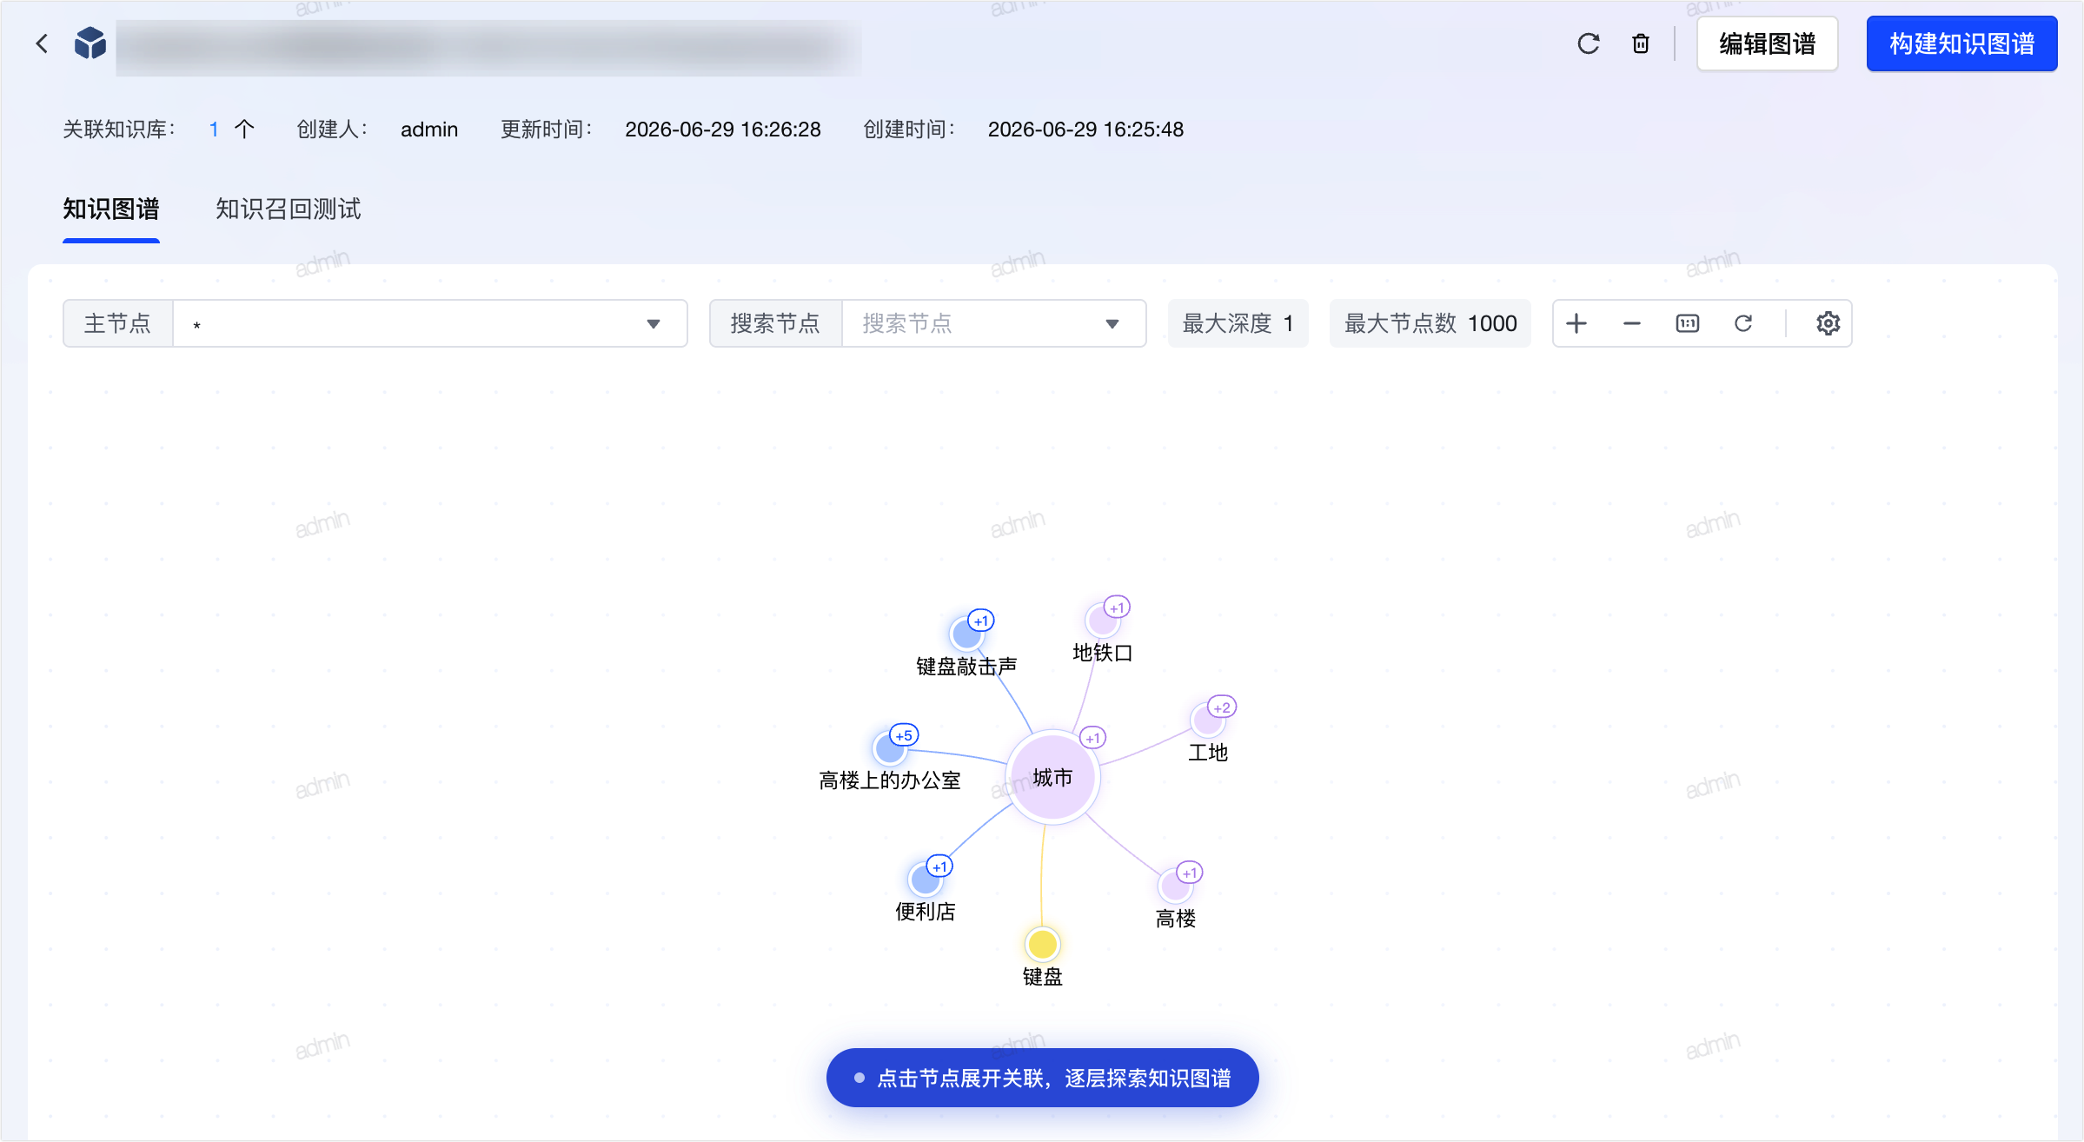Screen dimensions: 2084x1142
Task: Expand the +1 badge on 便利店
Action: click(x=939, y=866)
